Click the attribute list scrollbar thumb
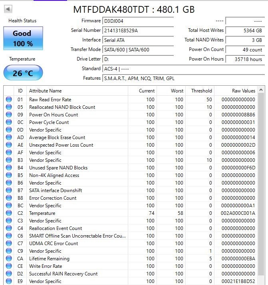The image size is (268, 285). tap(261, 185)
